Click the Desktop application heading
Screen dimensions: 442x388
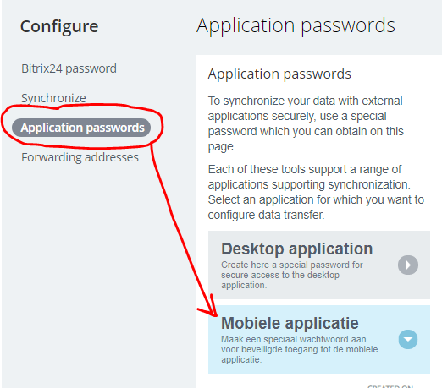(296, 249)
